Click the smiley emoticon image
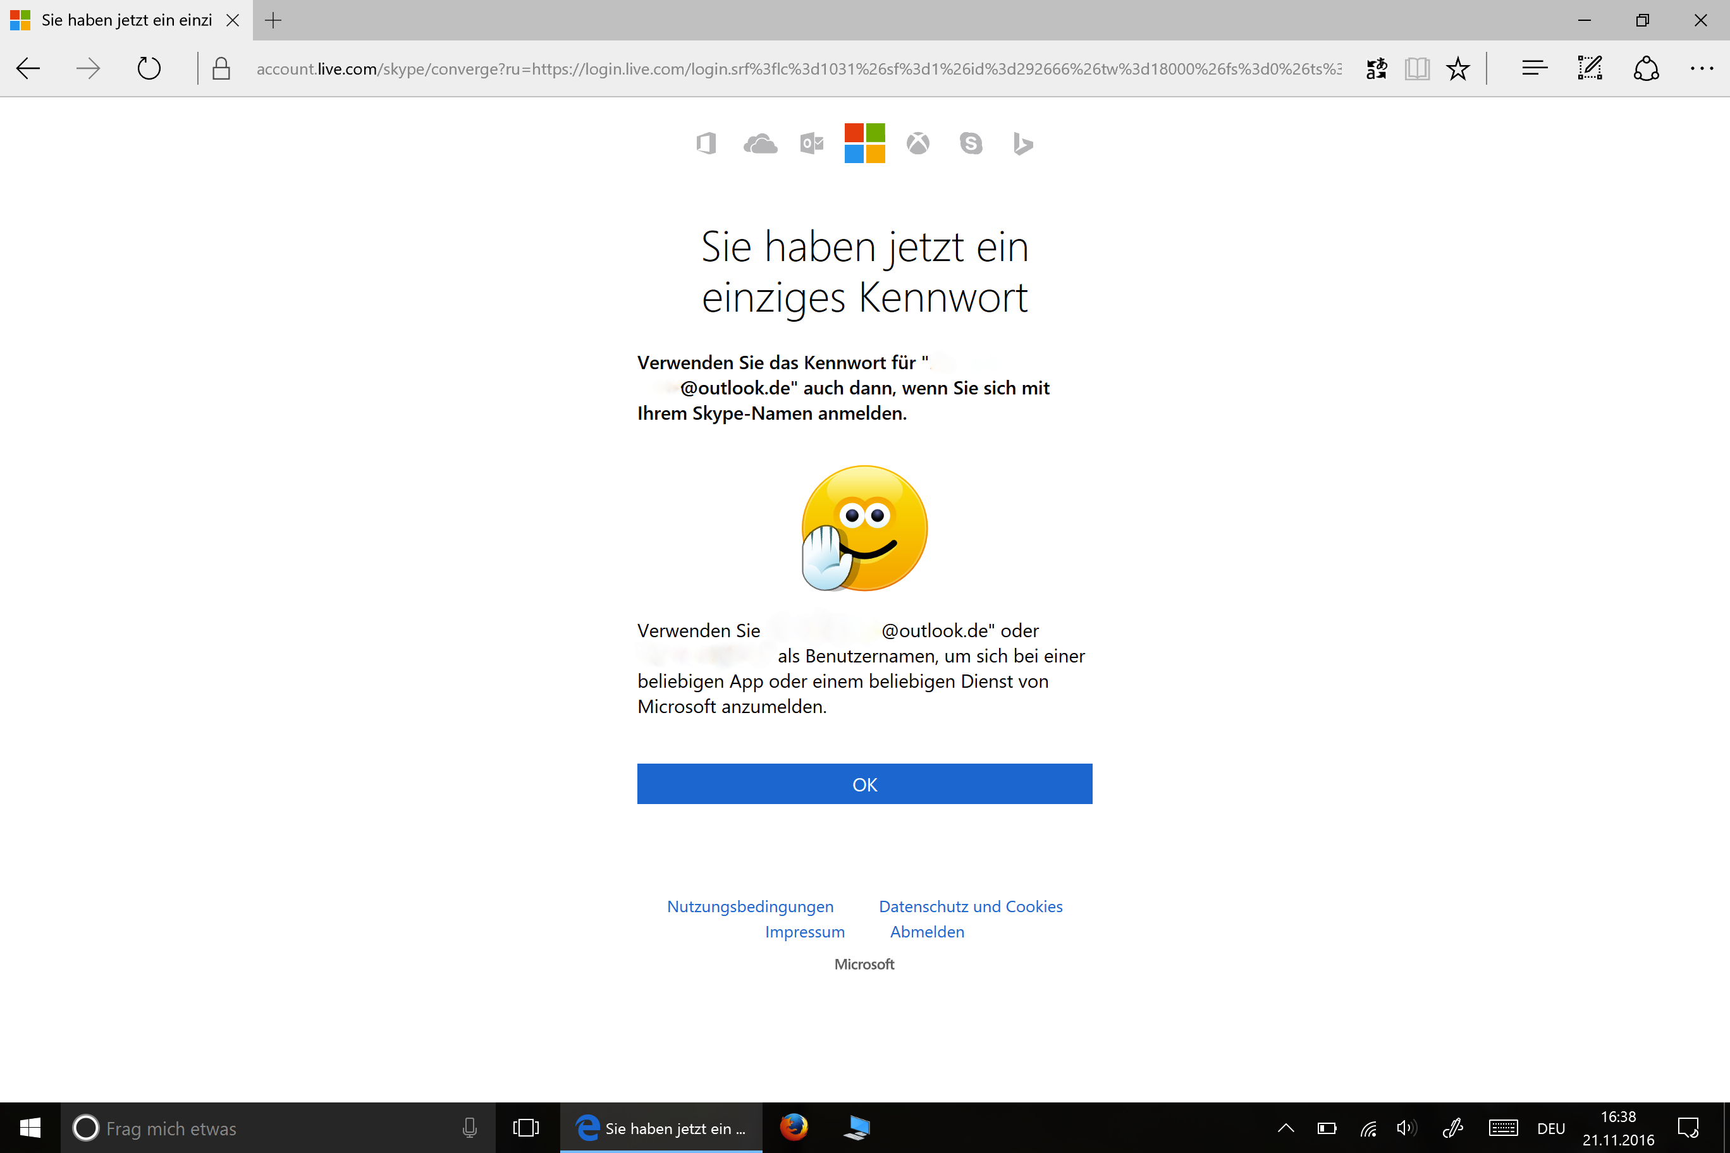 864,528
